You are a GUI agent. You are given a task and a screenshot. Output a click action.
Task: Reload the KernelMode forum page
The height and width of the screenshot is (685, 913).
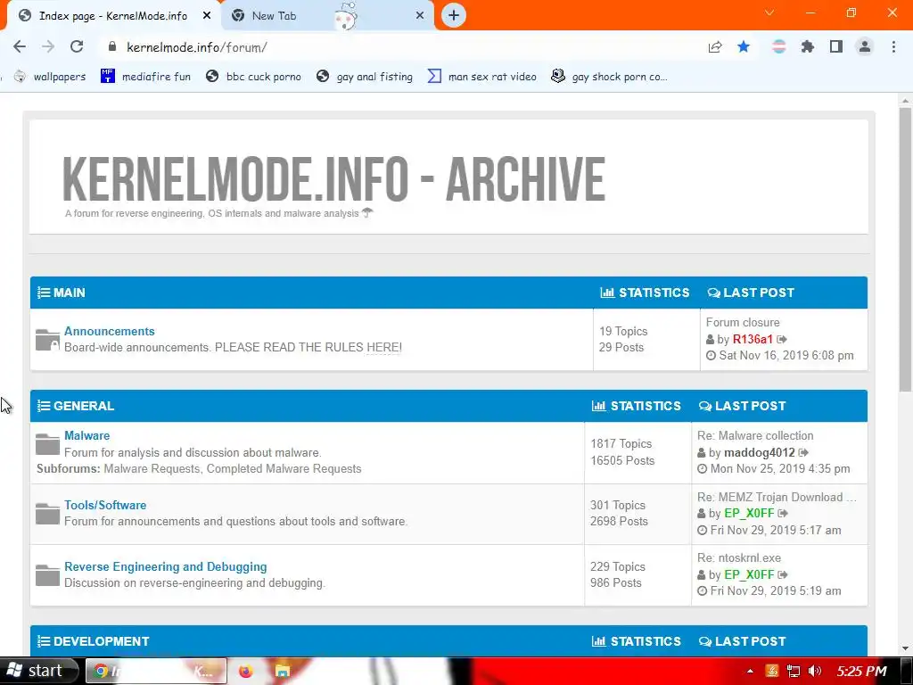77,47
